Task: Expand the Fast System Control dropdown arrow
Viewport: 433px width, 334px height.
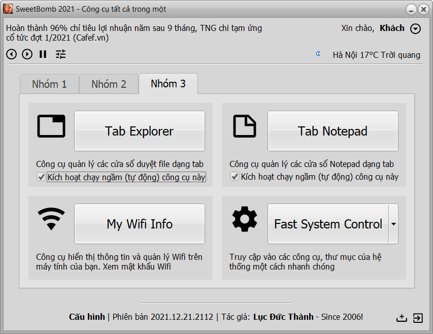Action: tap(393, 224)
